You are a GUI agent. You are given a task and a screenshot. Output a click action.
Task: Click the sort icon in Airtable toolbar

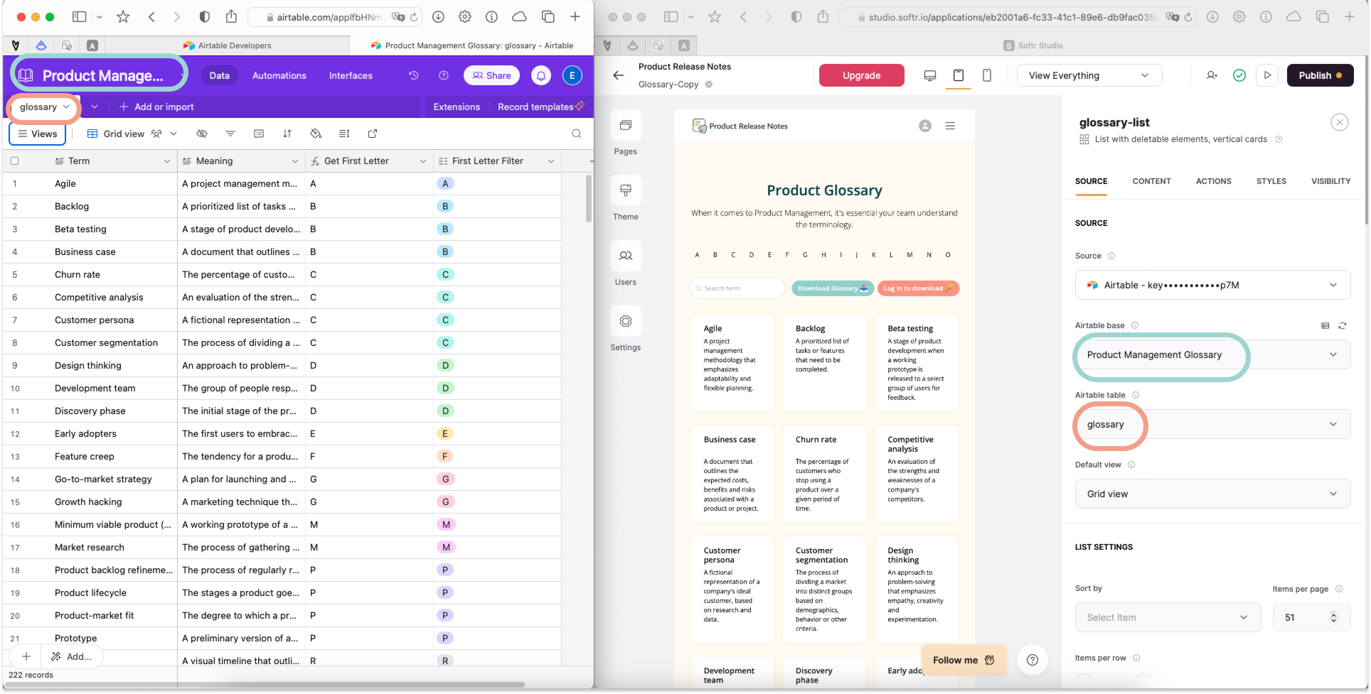click(x=287, y=134)
